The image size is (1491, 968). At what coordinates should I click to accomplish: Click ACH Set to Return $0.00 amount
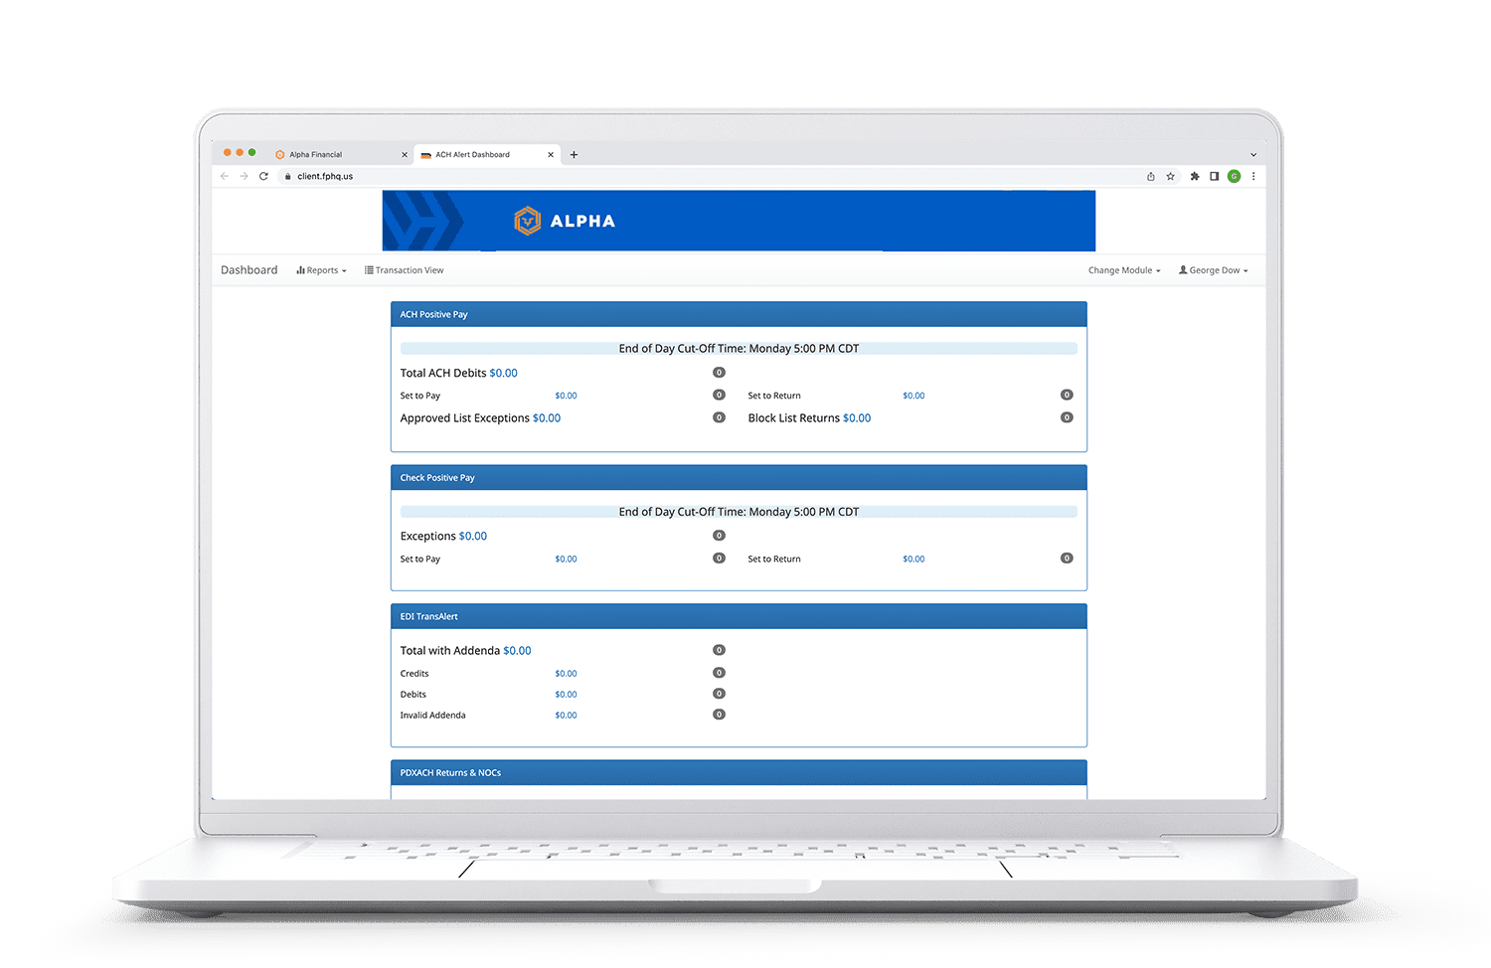(913, 396)
